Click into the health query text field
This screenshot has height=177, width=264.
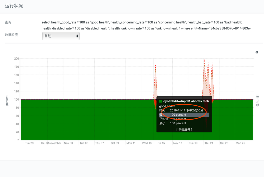click(146, 25)
